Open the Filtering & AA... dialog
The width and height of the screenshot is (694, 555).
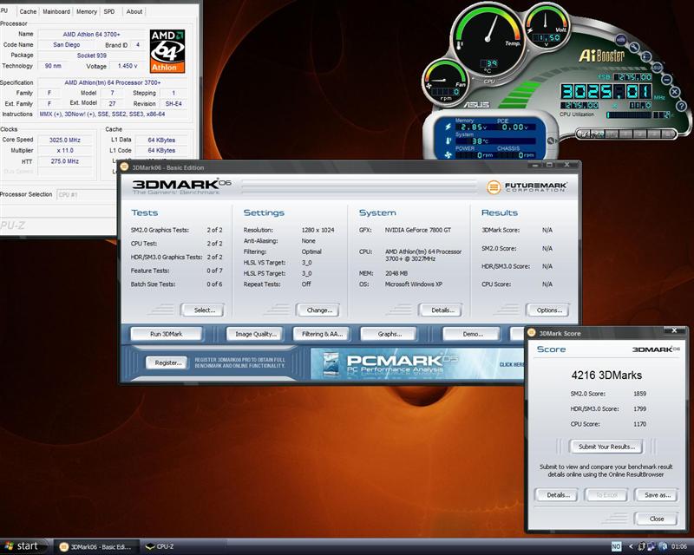click(x=322, y=334)
